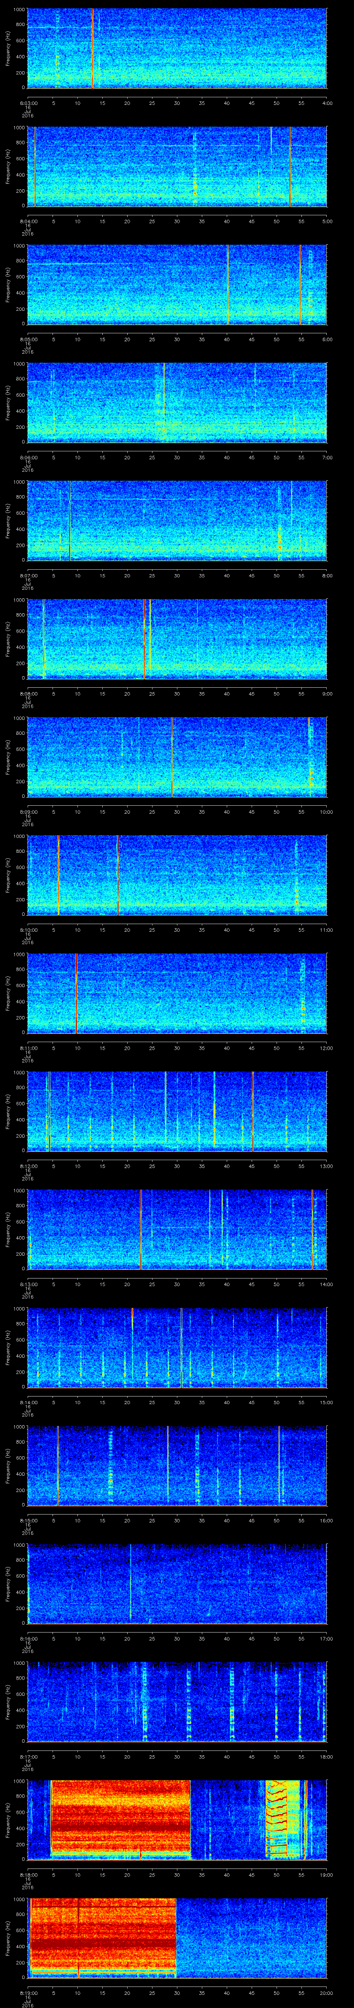Select the spectrogram panel starting at 8:10:00
This screenshot has height=2008, width=354.
177,875
